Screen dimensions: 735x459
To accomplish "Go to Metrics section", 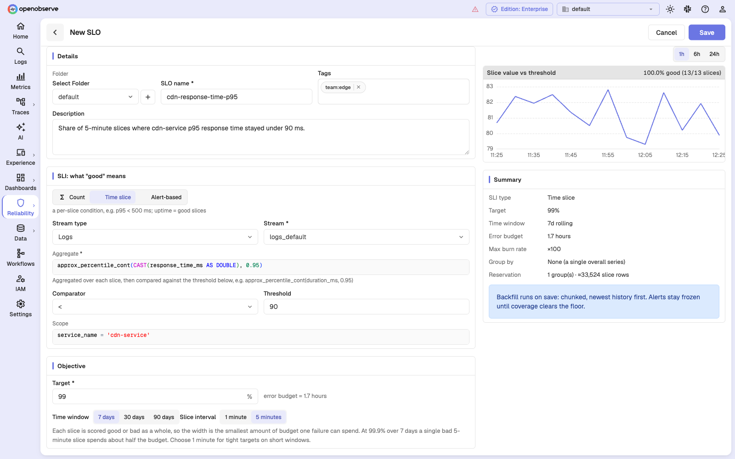I will click(20, 81).
